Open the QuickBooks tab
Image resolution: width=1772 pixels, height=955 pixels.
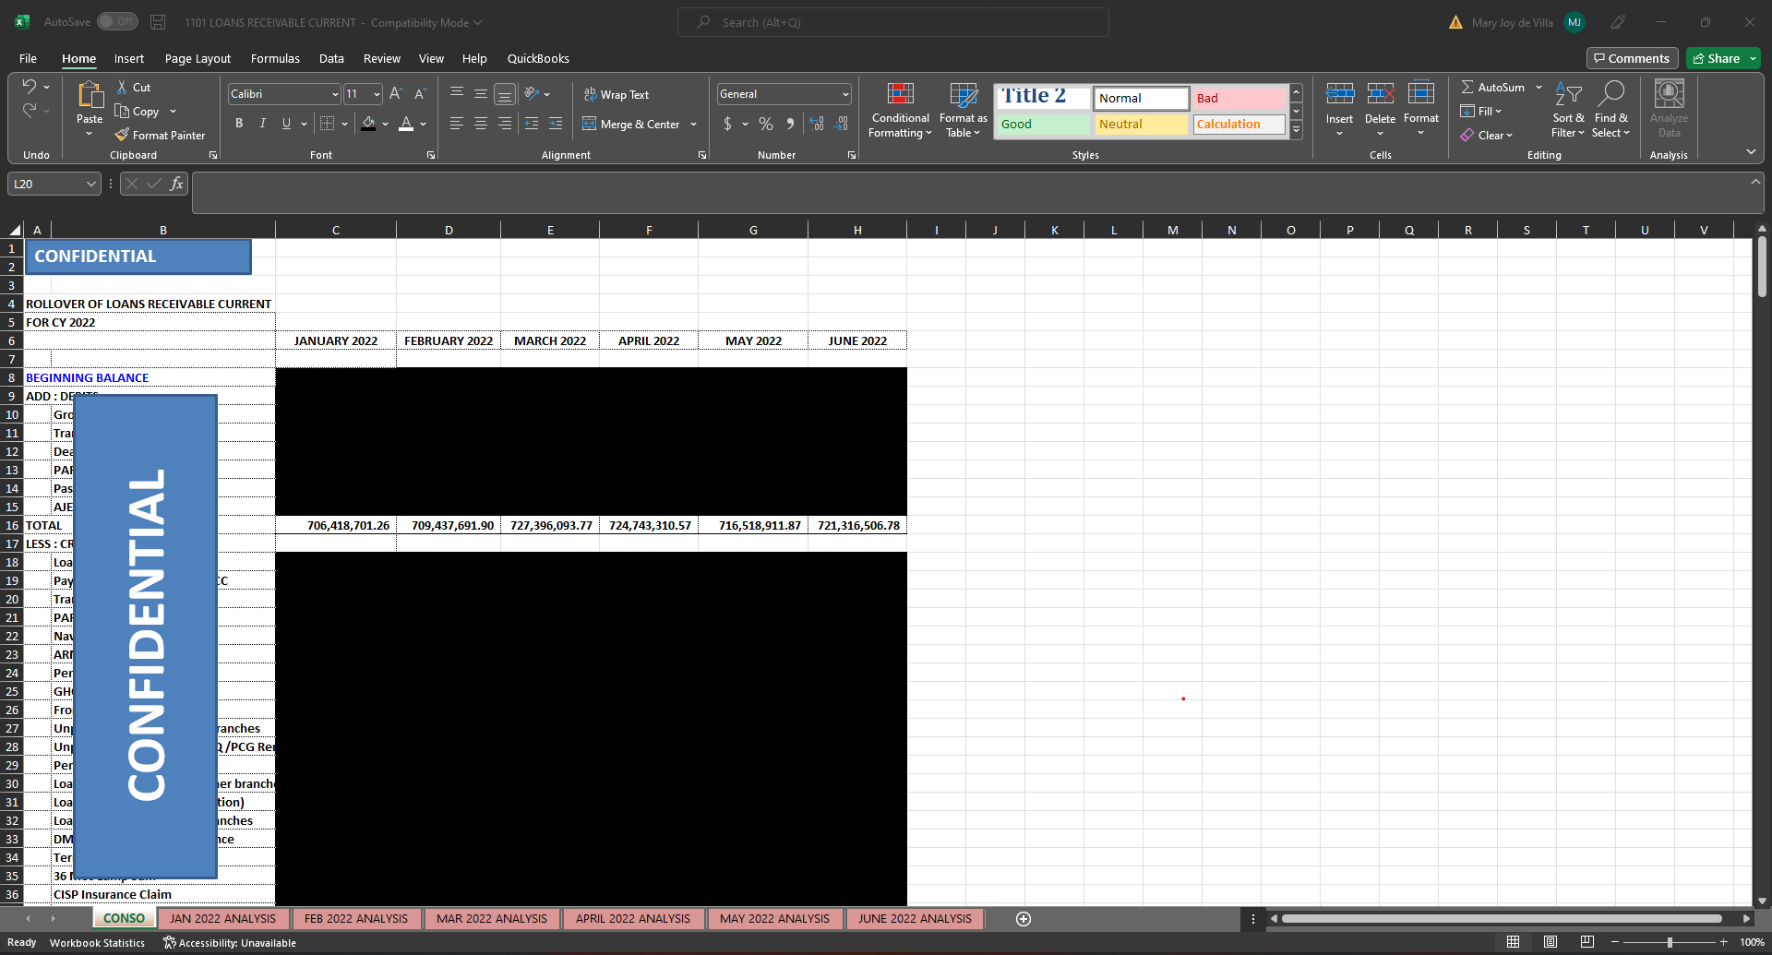point(538,58)
